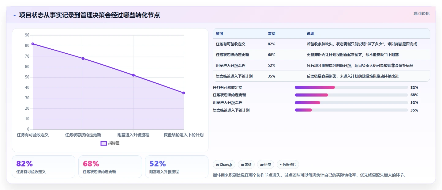Click the 表格 tag
Viewport: 442px width, 190px height.
click(246, 165)
